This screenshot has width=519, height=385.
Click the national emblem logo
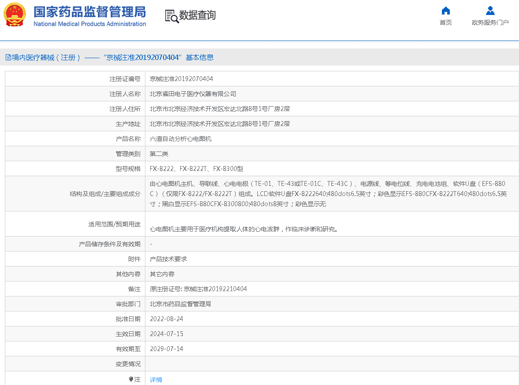[15, 15]
